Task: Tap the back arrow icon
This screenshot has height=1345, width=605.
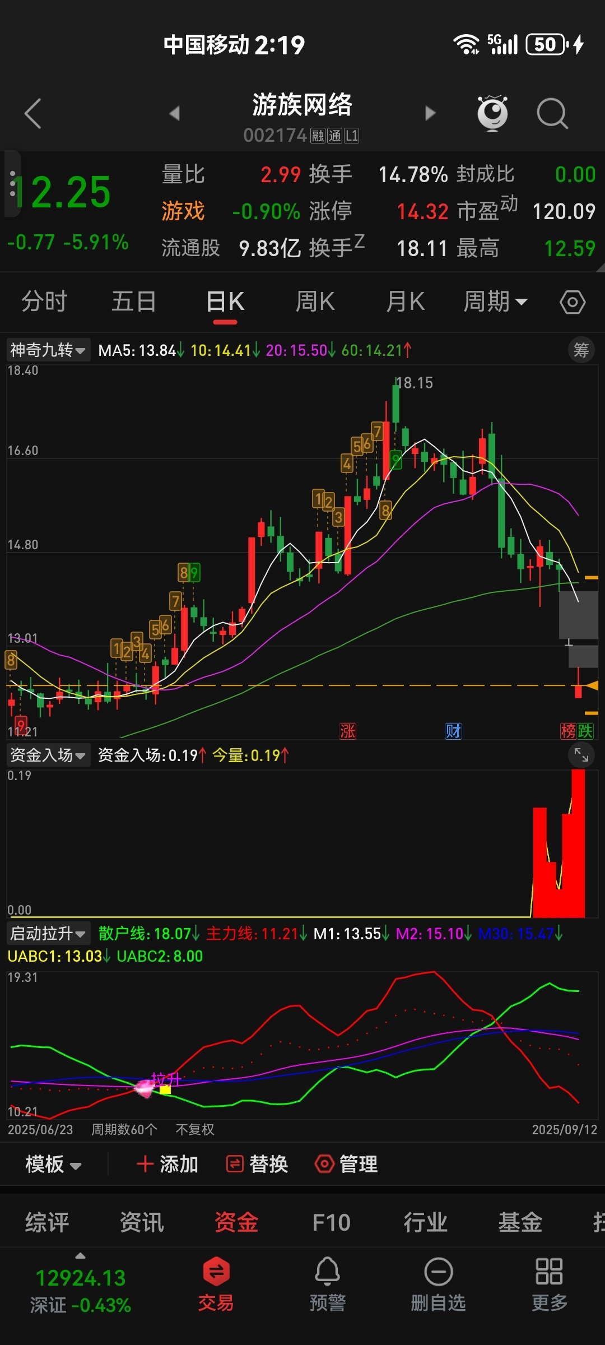Action: 33,113
